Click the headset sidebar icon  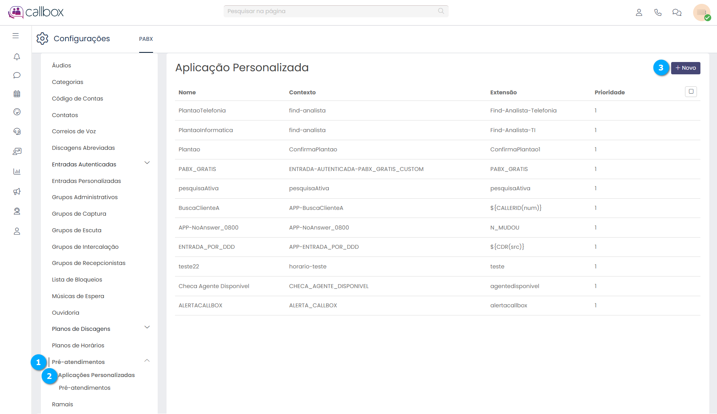pos(17,131)
